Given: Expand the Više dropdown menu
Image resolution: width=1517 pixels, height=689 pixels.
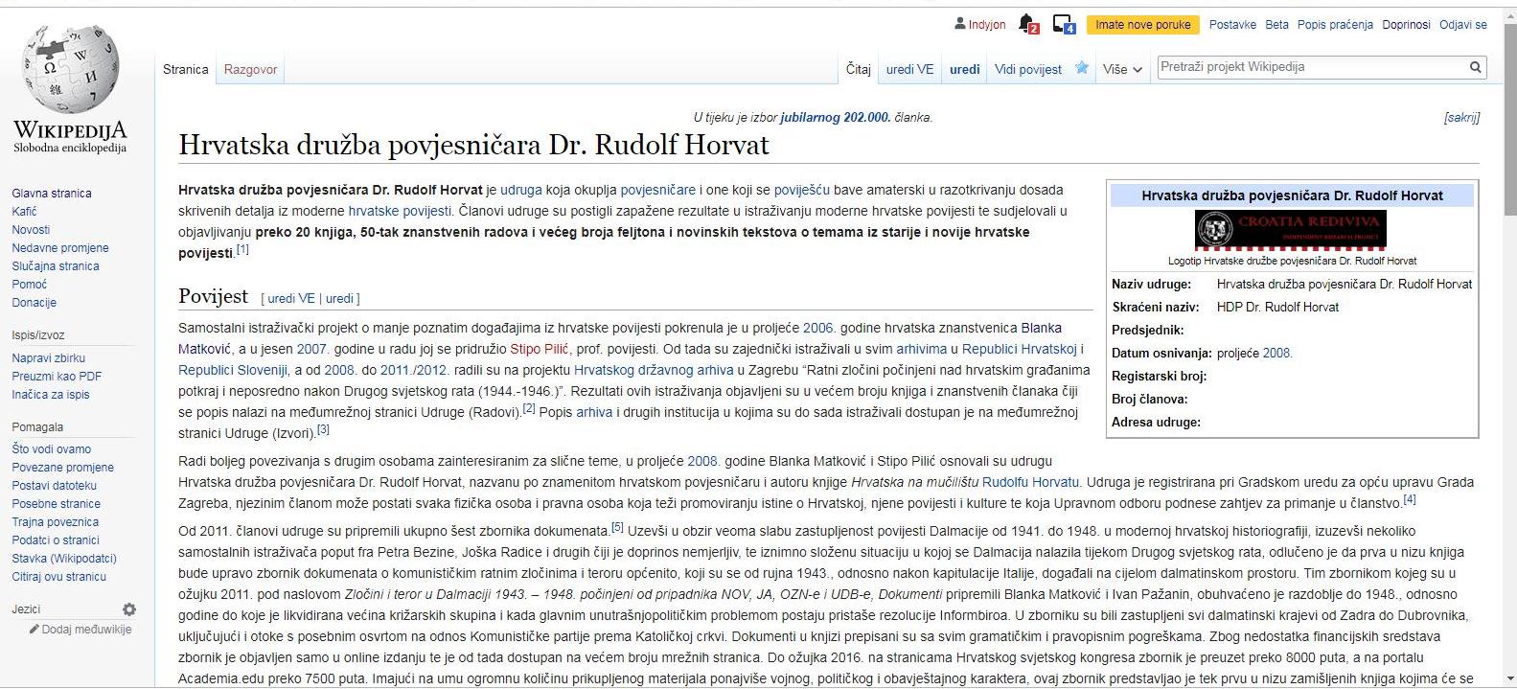Looking at the screenshot, I should tap(1122, 69).
